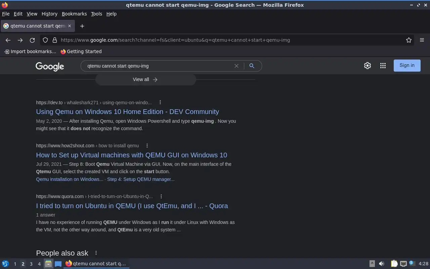Open the Google apps grid
The width and height of the screenshot is (430, 269).
pos(383,66)
